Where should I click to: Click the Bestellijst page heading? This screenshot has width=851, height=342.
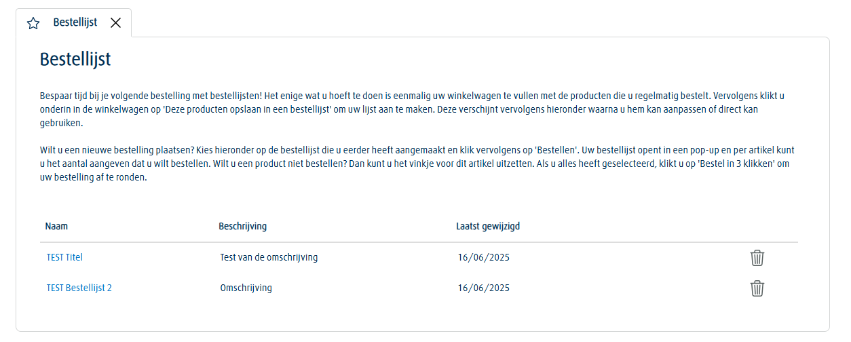click(x=75, y=60)
